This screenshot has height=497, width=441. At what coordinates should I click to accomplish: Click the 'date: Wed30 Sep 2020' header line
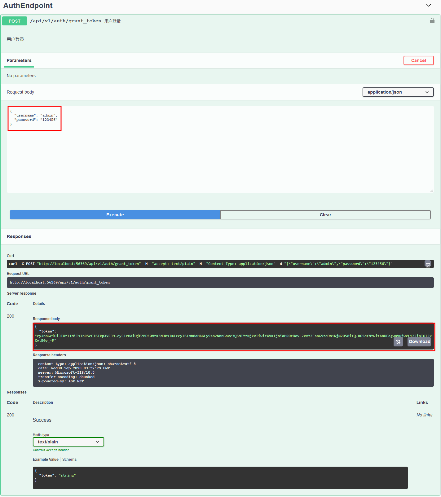pos(74,368)
